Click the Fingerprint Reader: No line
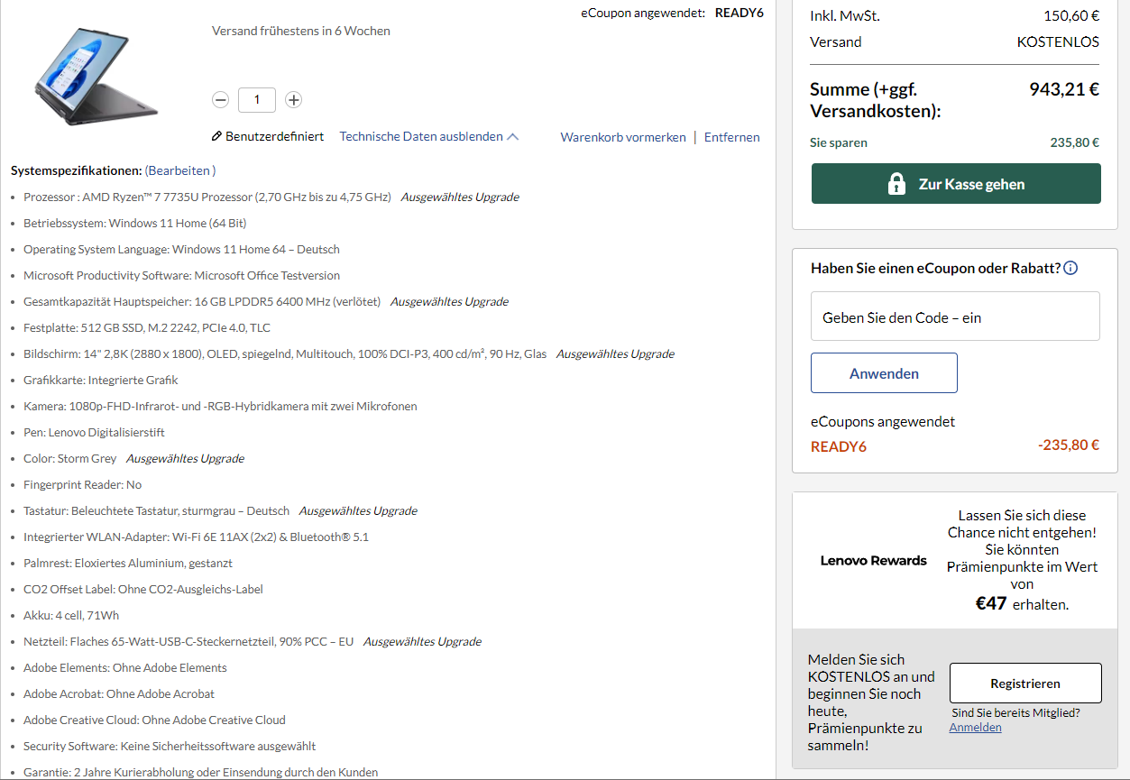The height and width of the screenshot is (780, 1130). tap(82, 484)
